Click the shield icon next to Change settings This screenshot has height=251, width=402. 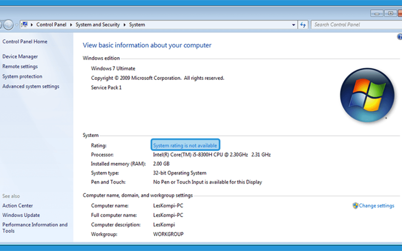point(355,206)
